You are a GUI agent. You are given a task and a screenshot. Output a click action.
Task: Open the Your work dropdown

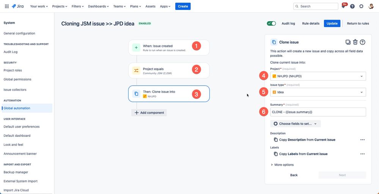pos(39,6)
